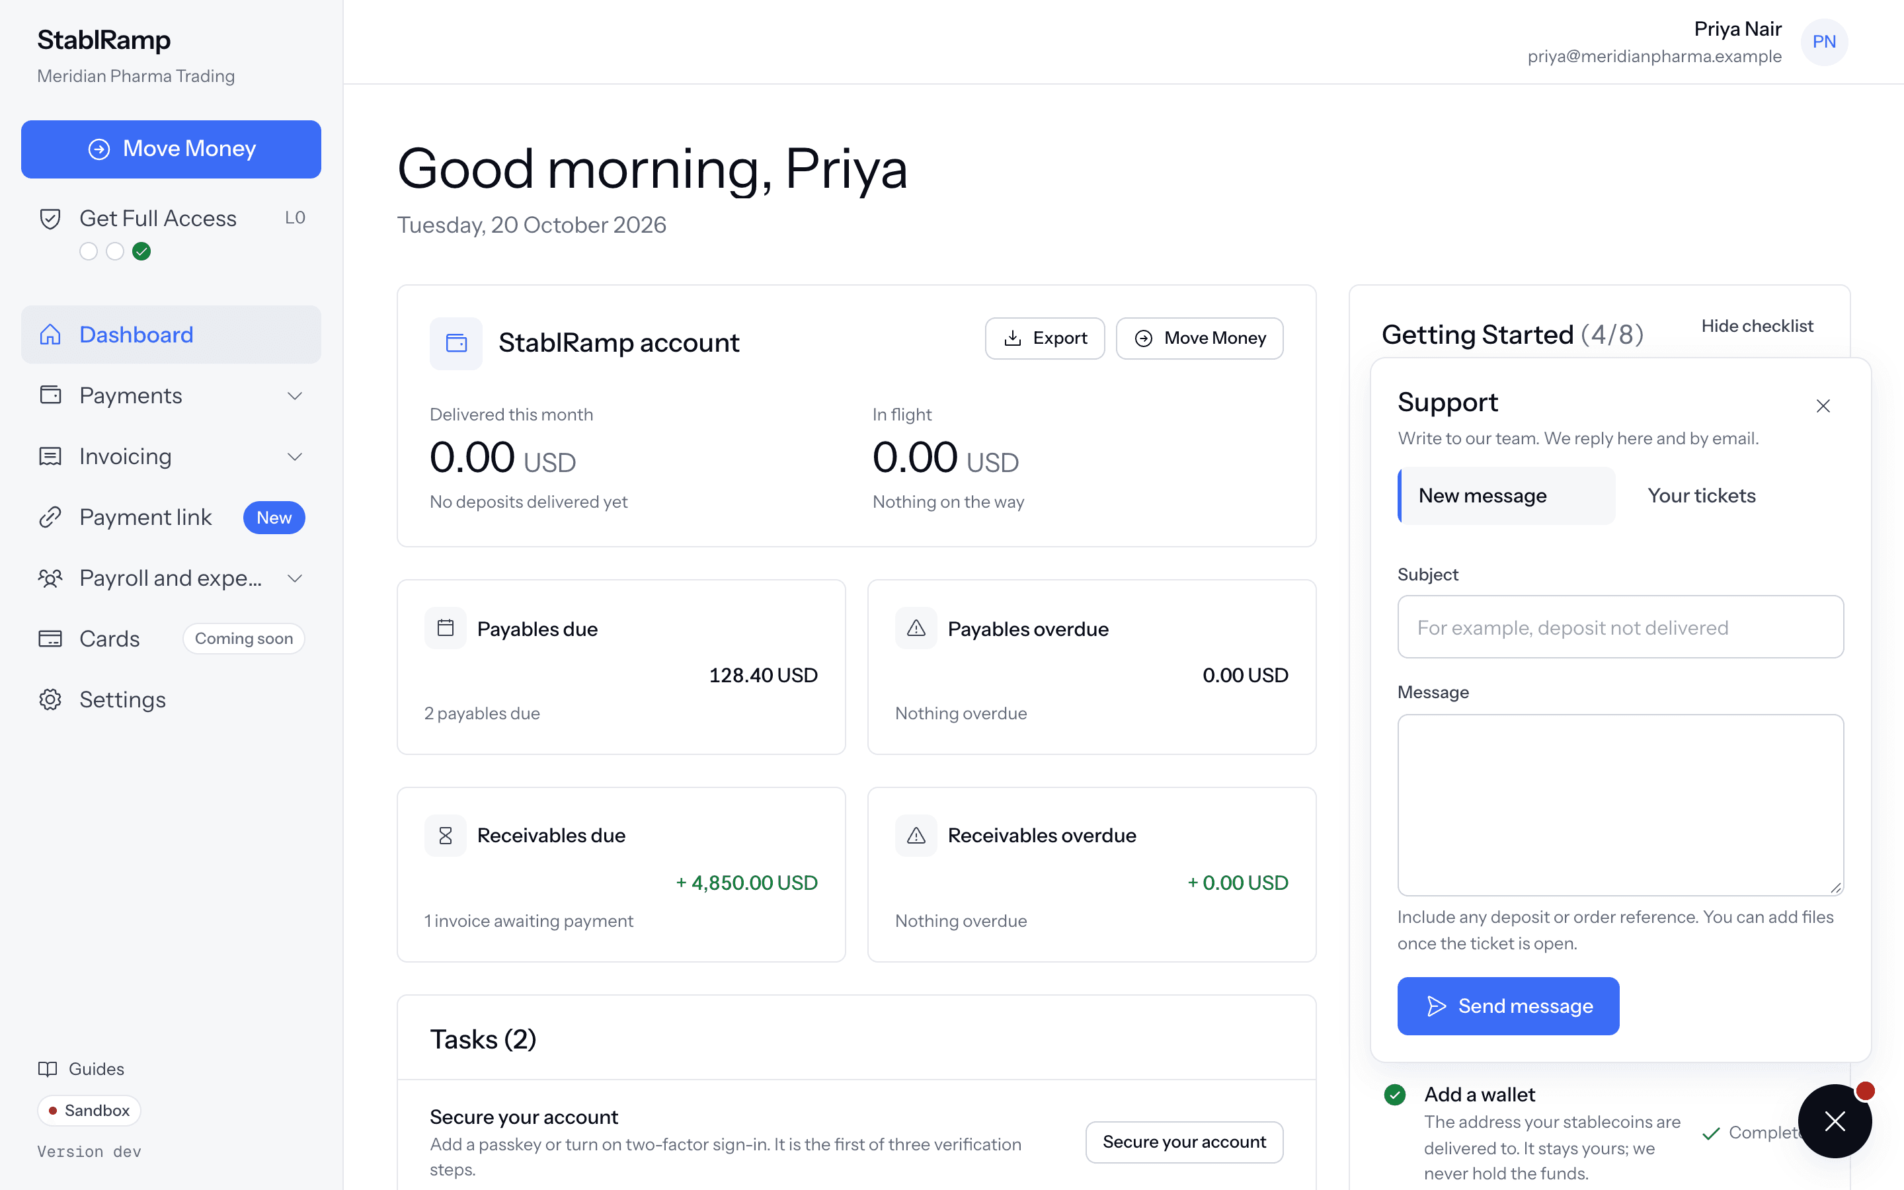Click the Payments wallet icon in sidebar
This screenshot has width=1904, height=1190.
click(50, 395)
